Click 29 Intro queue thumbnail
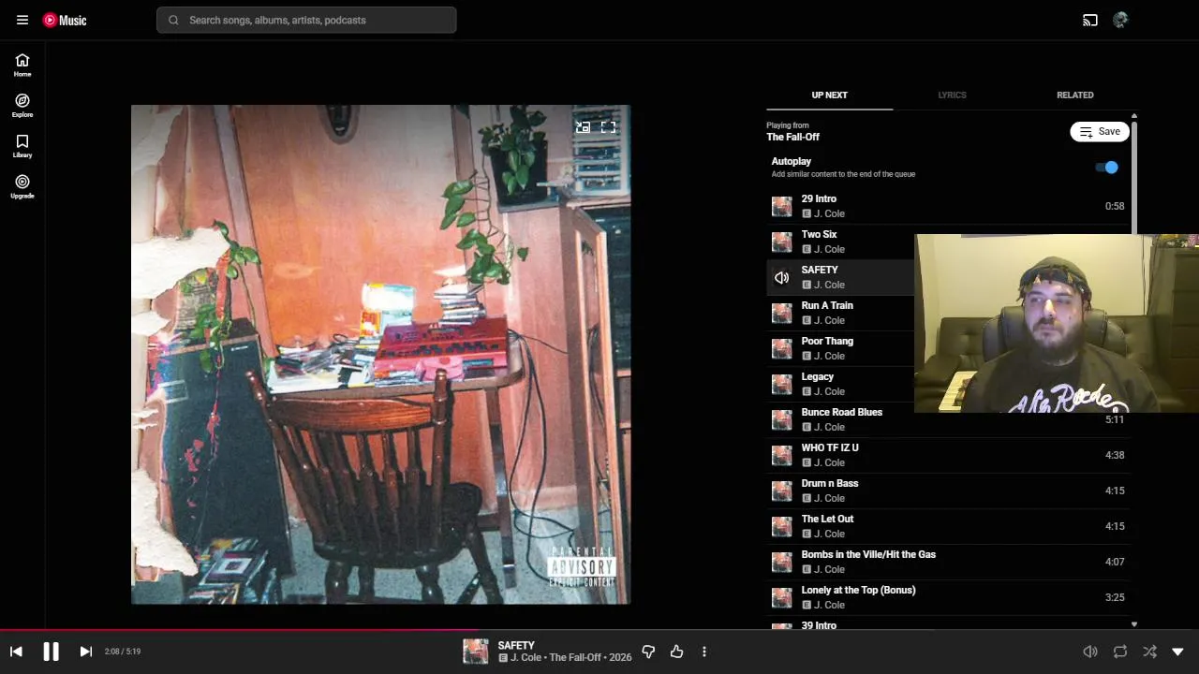 click(781, 206)
